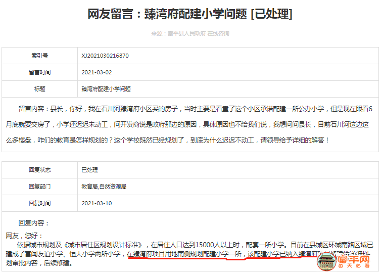Select the status value 已处理
Viewport: 383px width, 274px height.
pyautogui.click(x=89, y=170)
